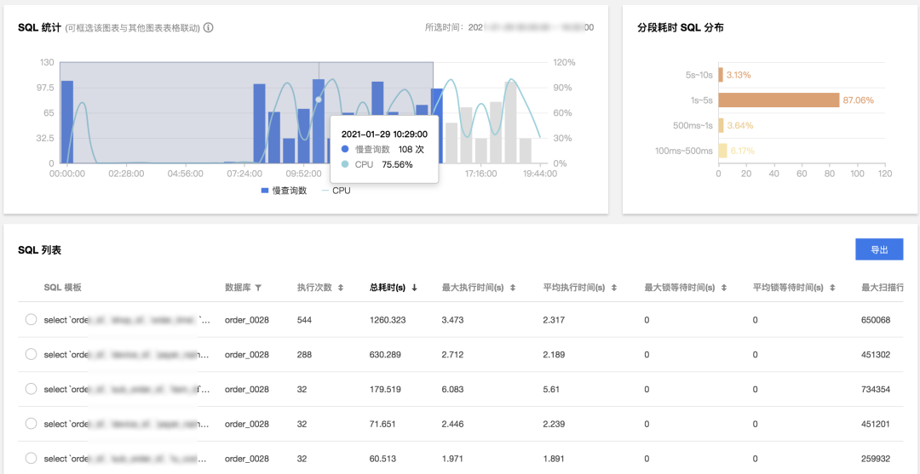Click max execution time 2.446 cell
The width and height of the screenshot is (920, 474).
(453, 424)
